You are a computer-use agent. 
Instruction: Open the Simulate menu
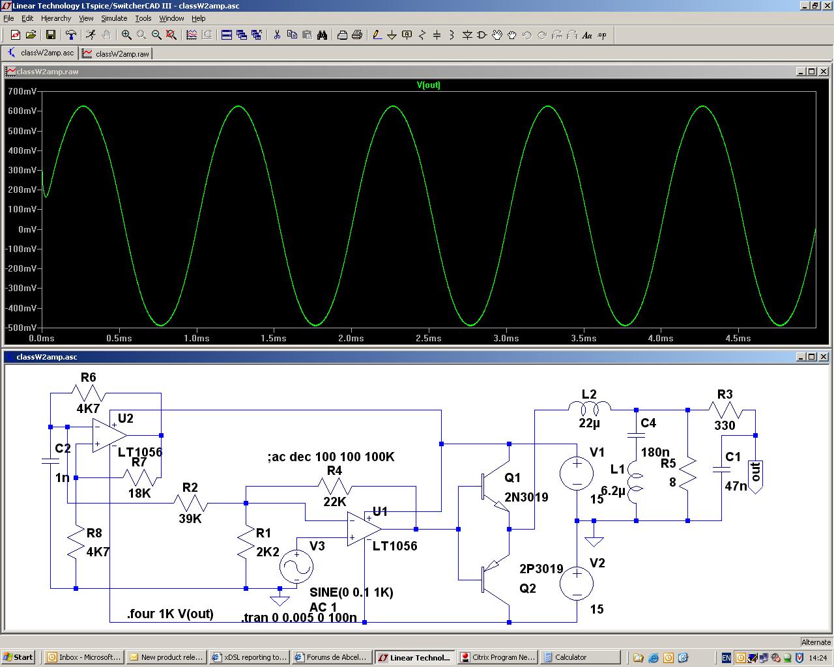pos(114,18)
